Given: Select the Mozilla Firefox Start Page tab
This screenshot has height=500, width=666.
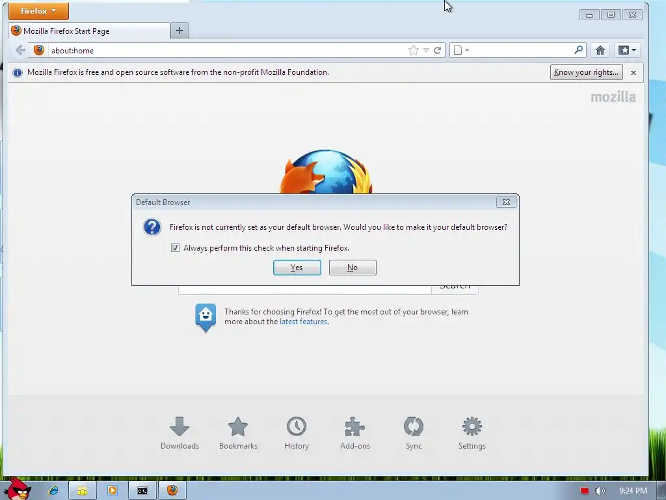Looking at the screenshot, I should tap(88, 31).
